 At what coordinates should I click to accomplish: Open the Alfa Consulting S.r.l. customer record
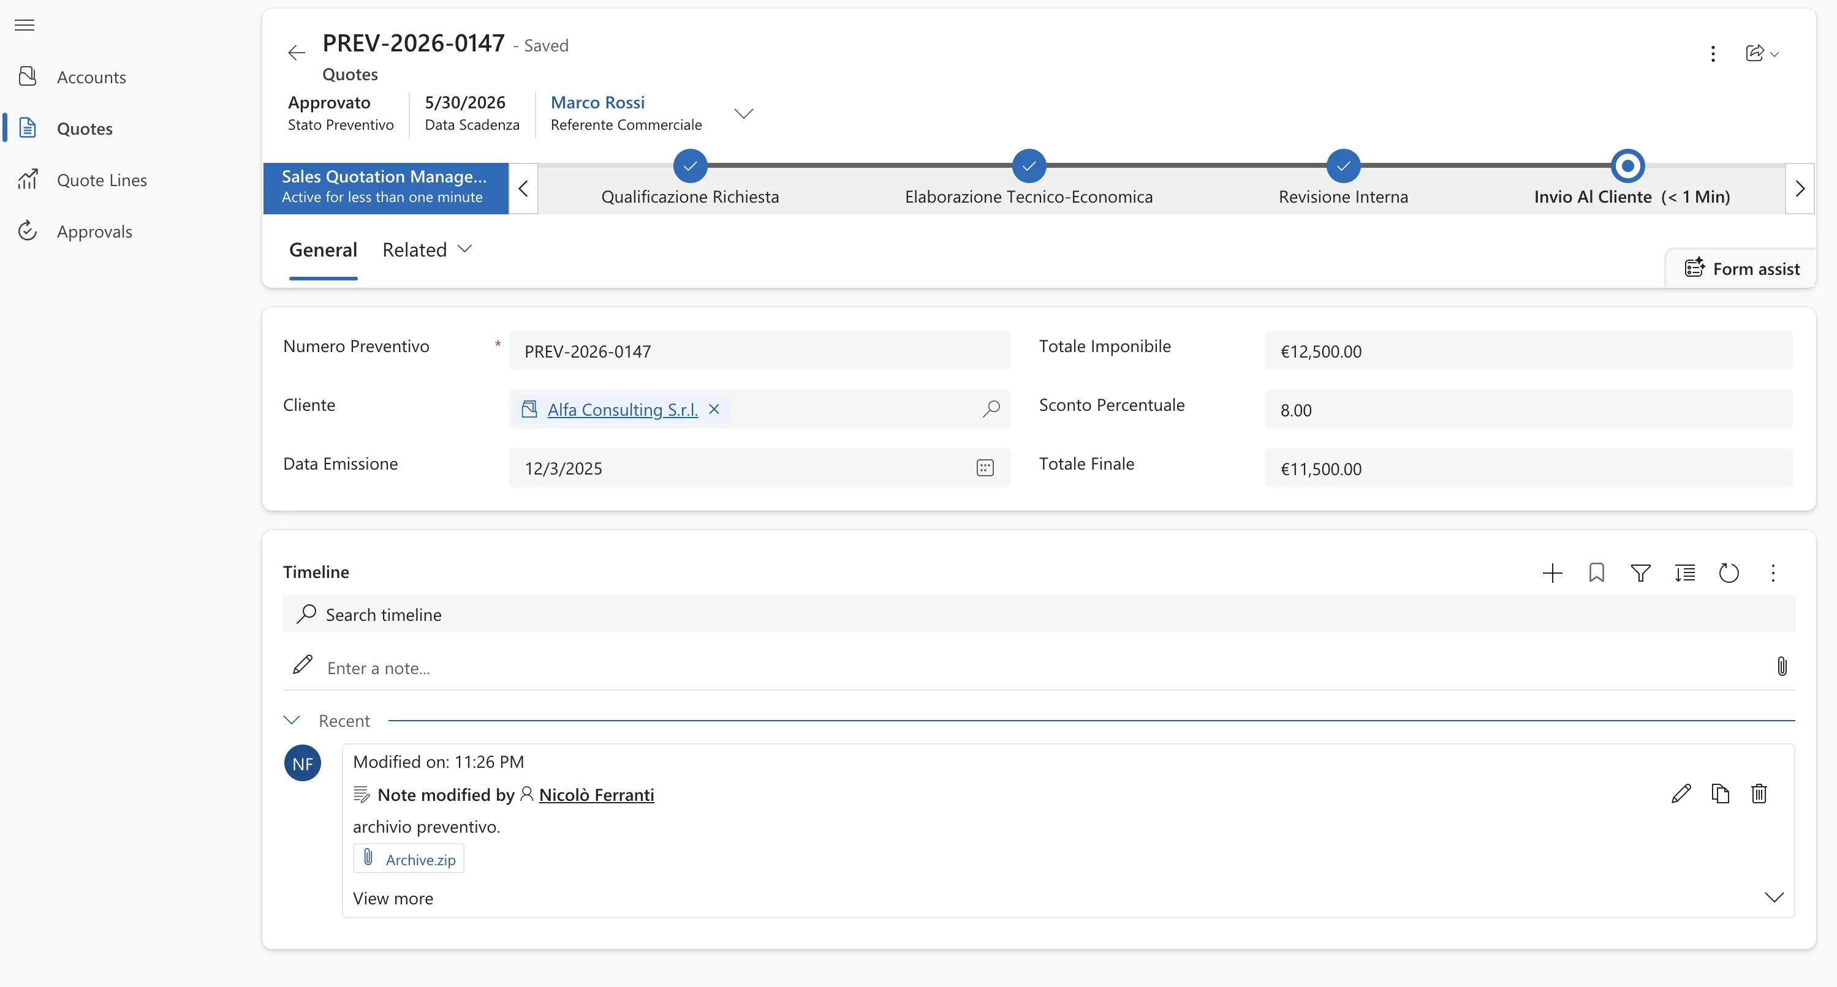click(621, 409)
